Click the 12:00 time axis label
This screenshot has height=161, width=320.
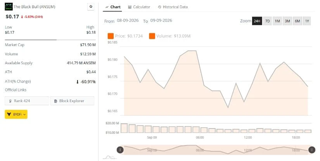click(248, 137)
